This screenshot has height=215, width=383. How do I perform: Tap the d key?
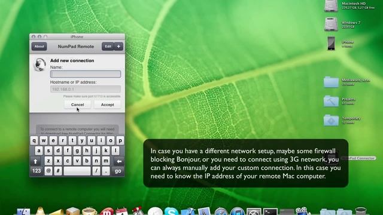pos(58,151)
